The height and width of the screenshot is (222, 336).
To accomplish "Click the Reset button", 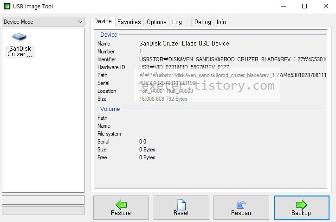I will tap(181, 208).
